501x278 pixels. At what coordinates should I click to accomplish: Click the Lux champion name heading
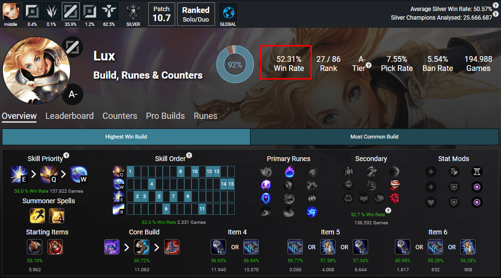click(104, 56)
